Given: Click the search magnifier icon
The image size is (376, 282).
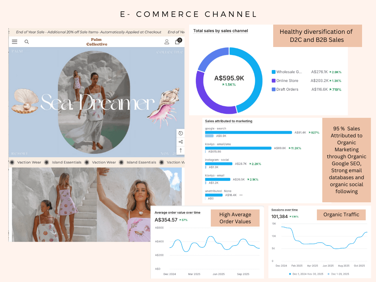Looking at the screenshot, I should 26,42.
